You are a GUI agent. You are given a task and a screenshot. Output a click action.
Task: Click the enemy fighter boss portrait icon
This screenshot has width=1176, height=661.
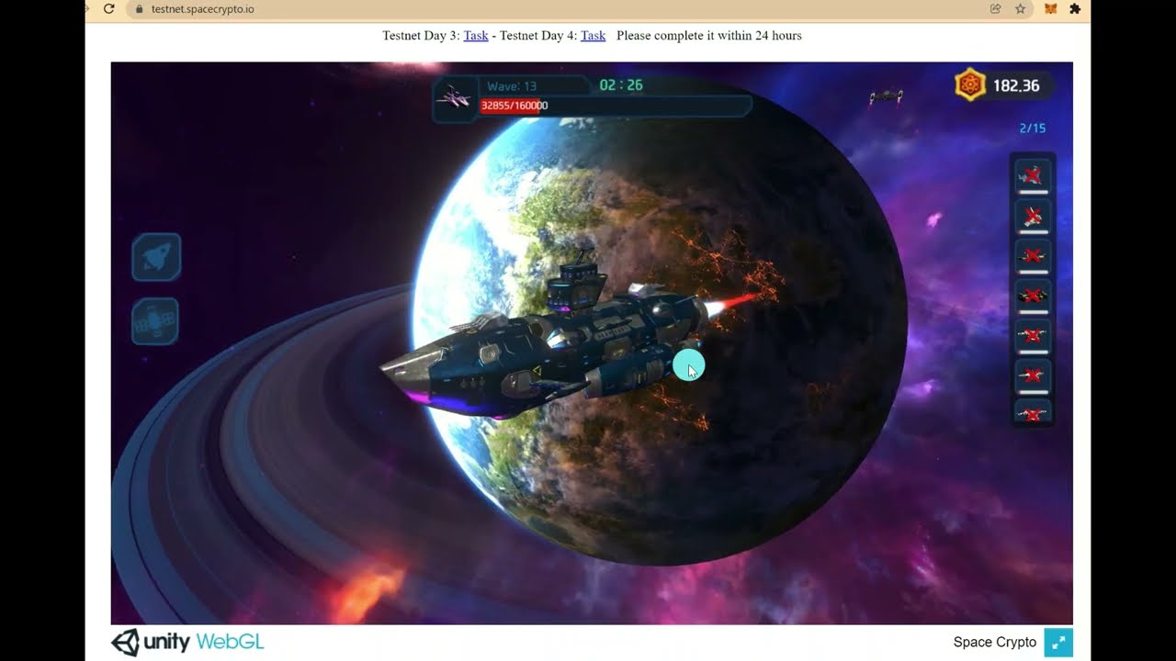(x=454, y=98)
